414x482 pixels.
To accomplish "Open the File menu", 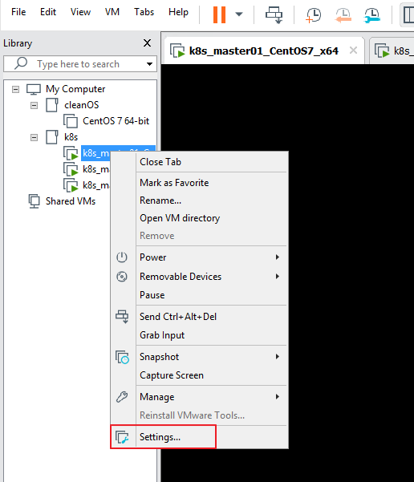I will 18,12.
